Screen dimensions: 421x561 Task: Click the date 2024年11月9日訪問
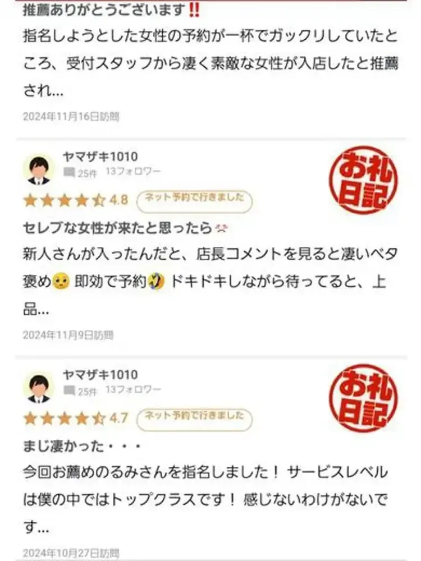[68, 335]
